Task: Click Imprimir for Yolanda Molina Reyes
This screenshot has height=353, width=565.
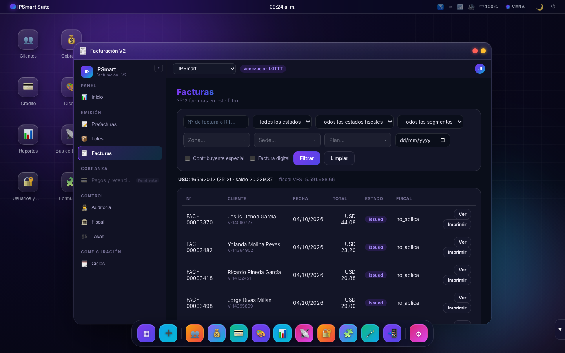Action: click(457, 252)
